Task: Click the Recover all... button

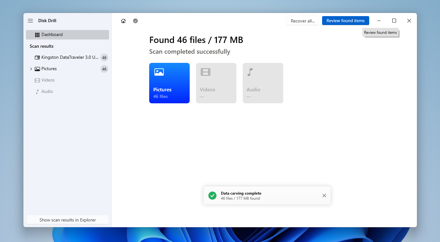Action: (x=303, y=21)
